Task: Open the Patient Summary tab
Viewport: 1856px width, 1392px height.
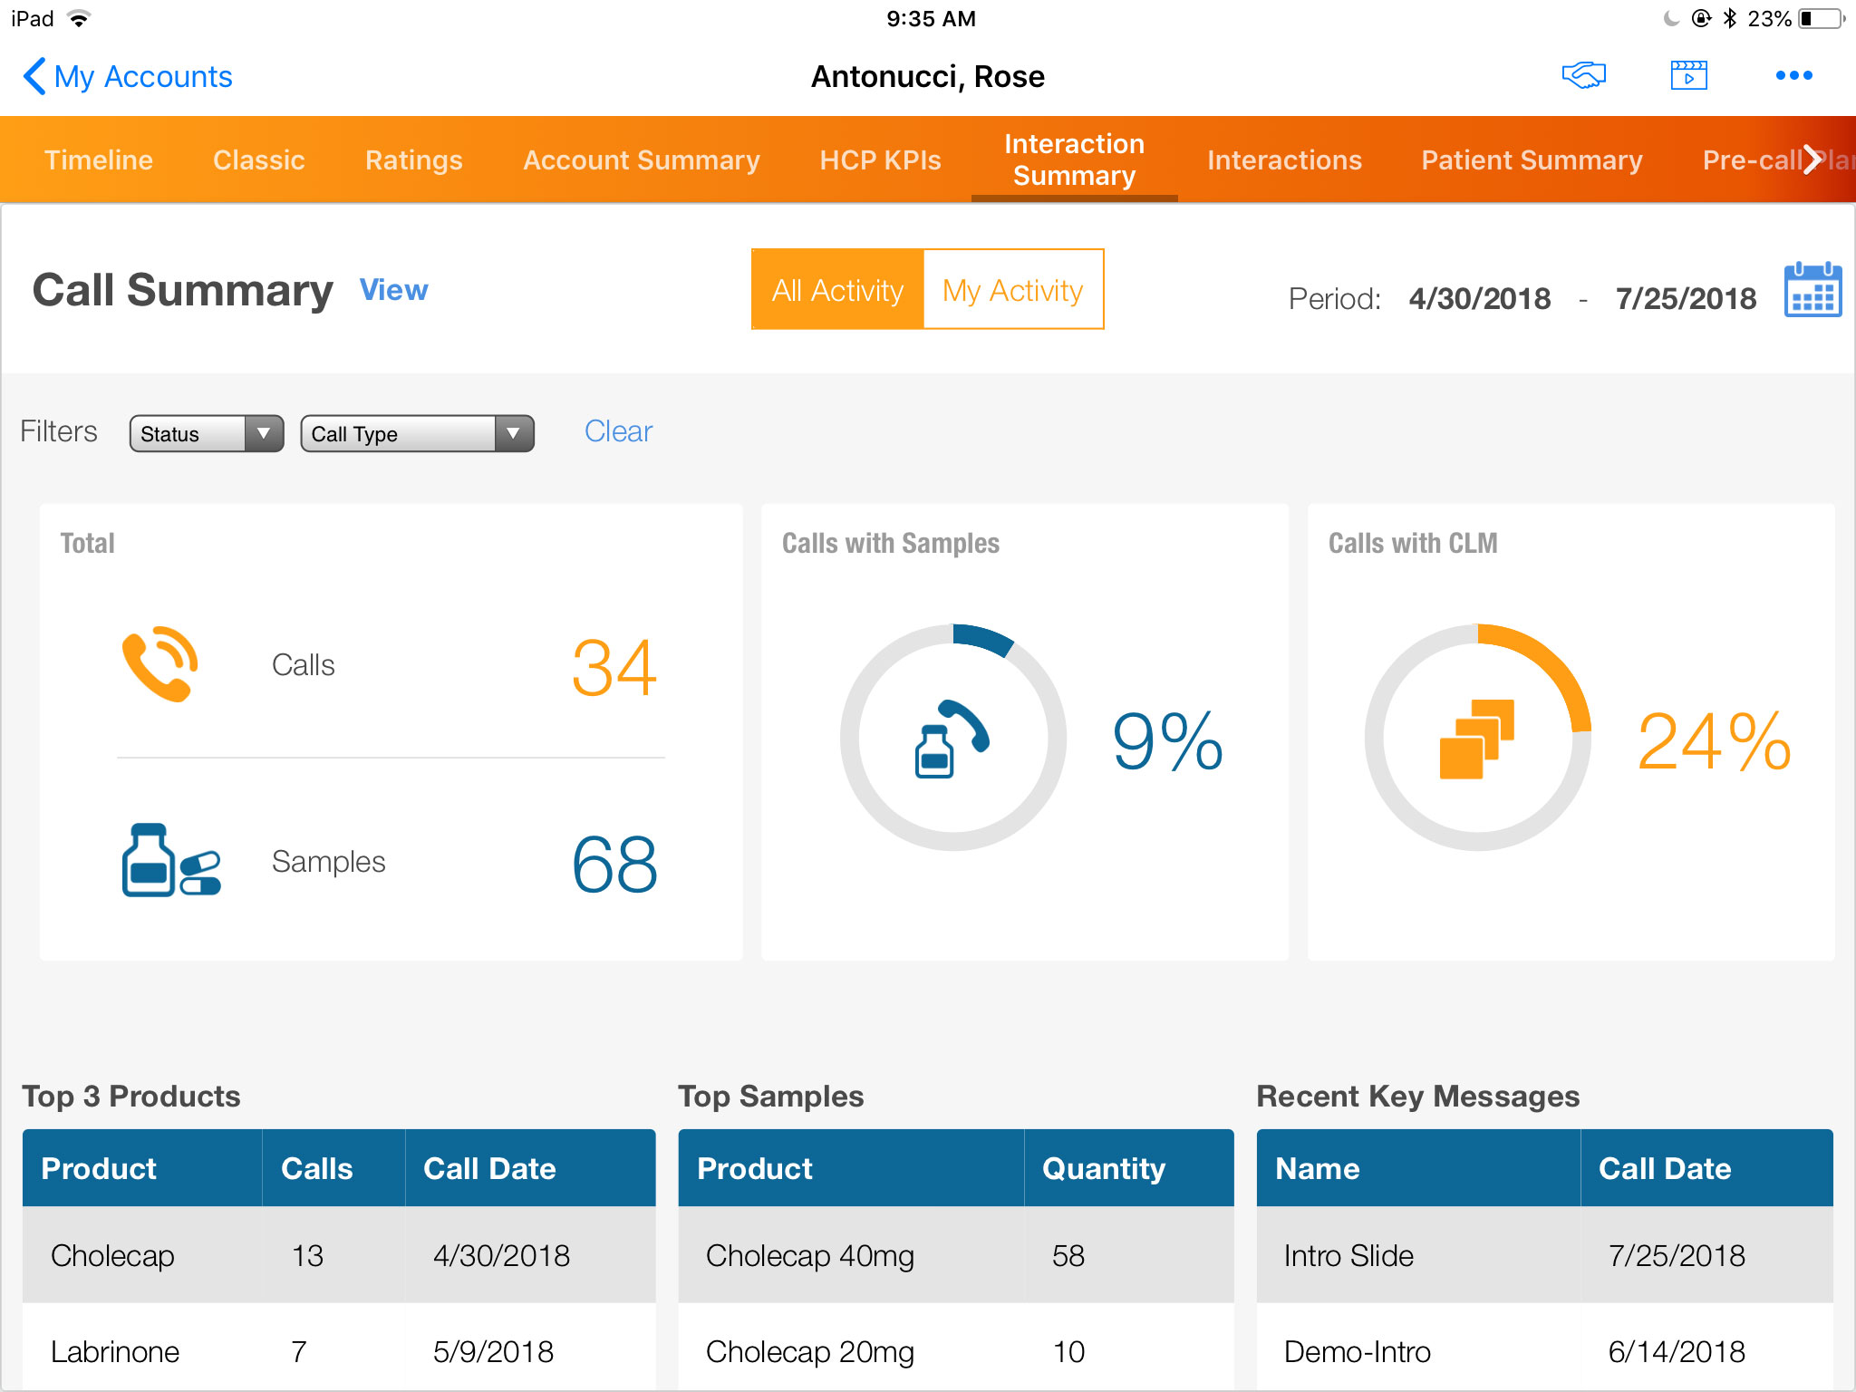Action: click(1531, 159)
